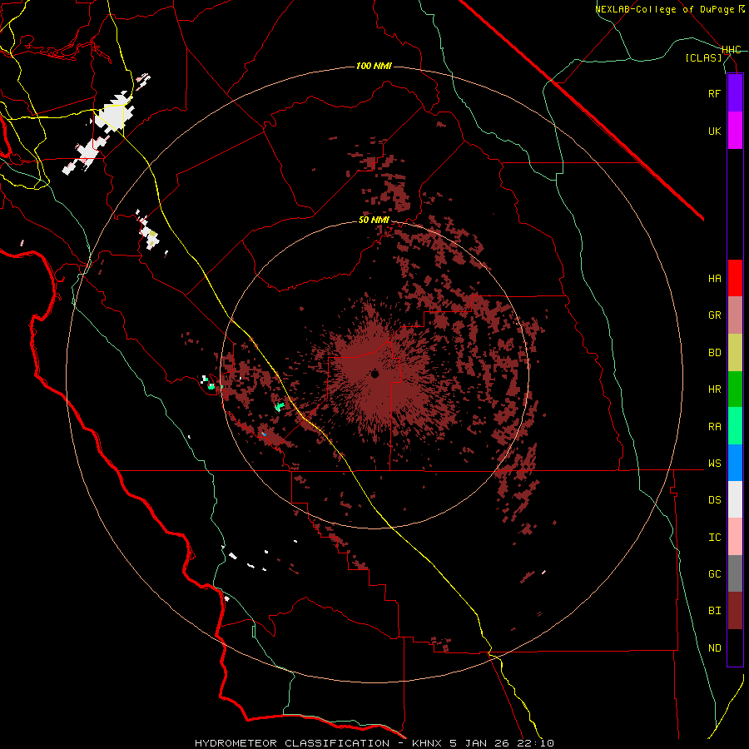Click the HR legend label
Screen dimensions: 749x749
point(714,389)
